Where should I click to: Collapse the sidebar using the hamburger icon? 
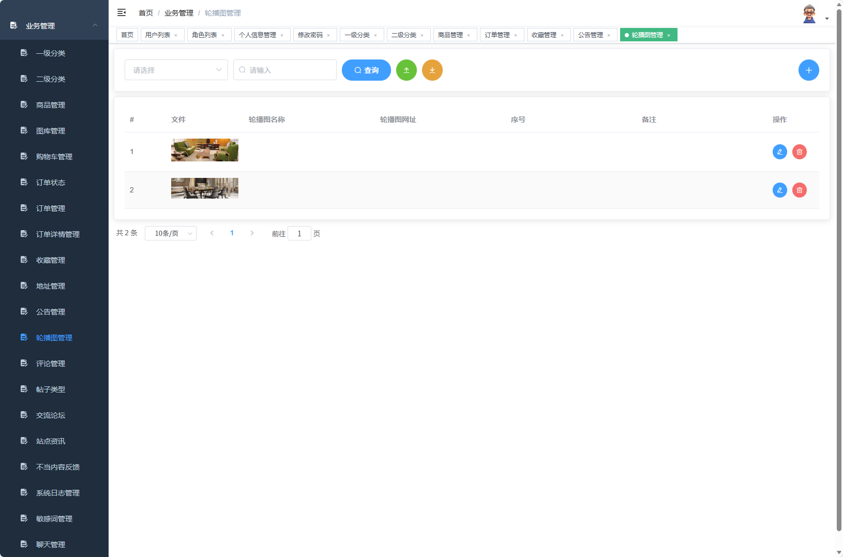(x=122, y=12)
